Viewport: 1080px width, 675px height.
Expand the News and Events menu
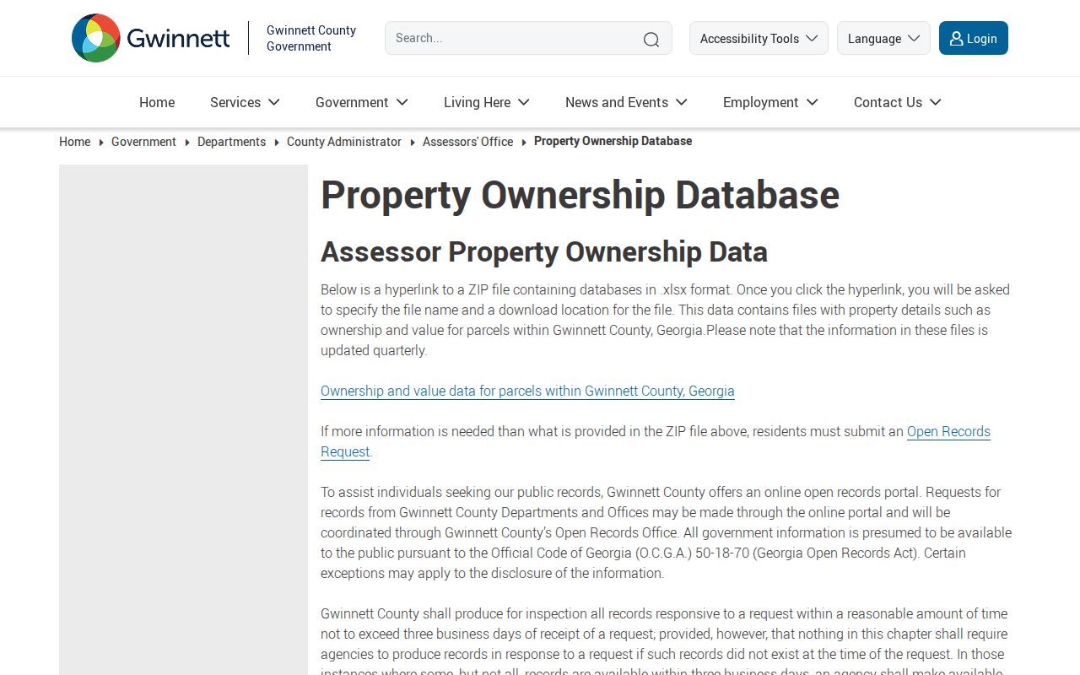626,102
